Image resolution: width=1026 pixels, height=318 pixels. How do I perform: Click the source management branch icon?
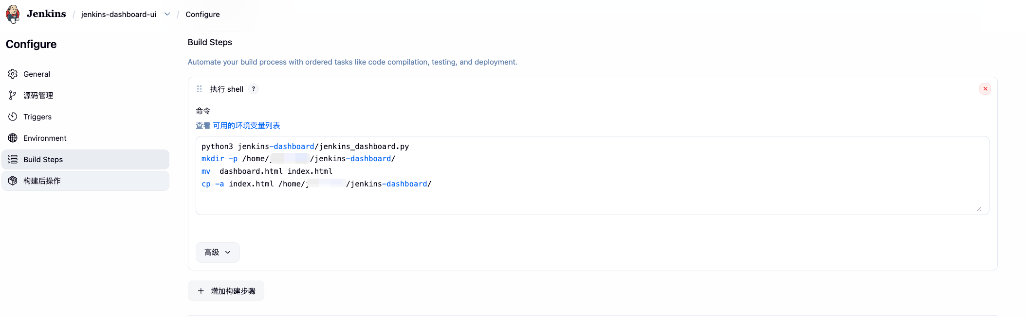(x=13, y=95)
